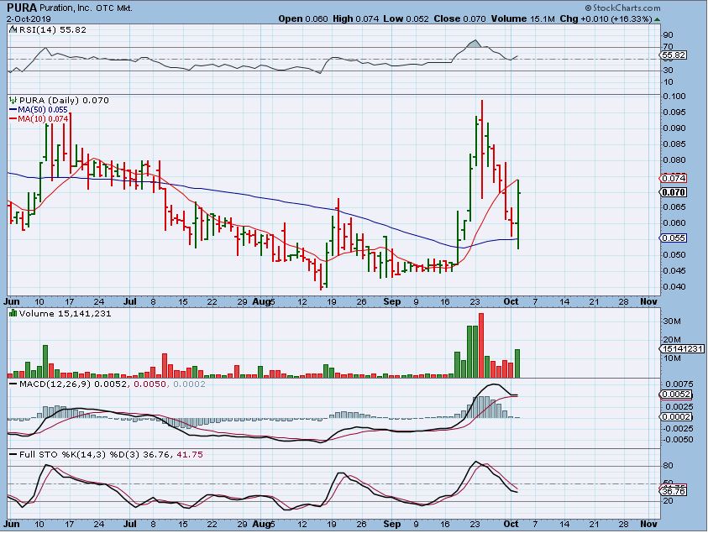708x533 pixels.
Task: Click the PURA ticker symbol title
Action: coord(22,8)
